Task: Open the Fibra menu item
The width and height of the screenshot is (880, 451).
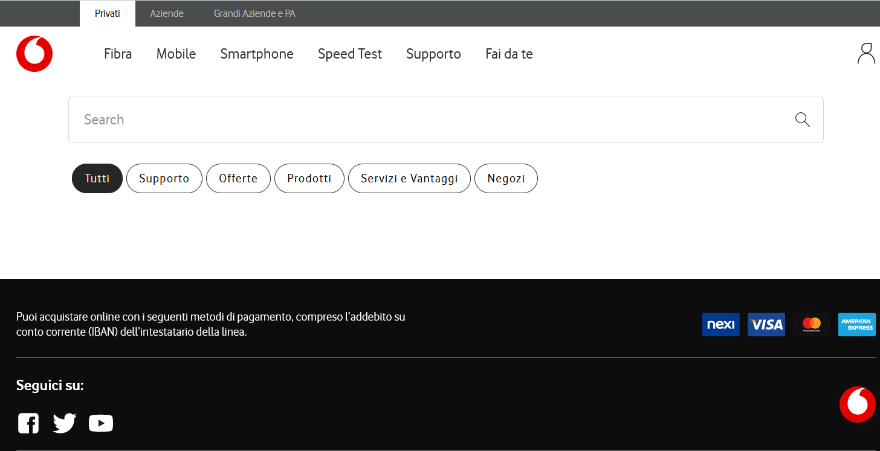Action: [118, 54]
